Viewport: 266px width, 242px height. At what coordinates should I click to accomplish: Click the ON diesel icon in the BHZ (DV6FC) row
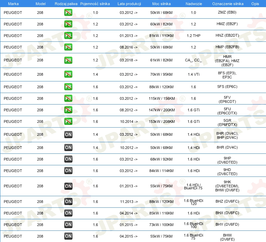pyautogui.click(x=68, y=202)
